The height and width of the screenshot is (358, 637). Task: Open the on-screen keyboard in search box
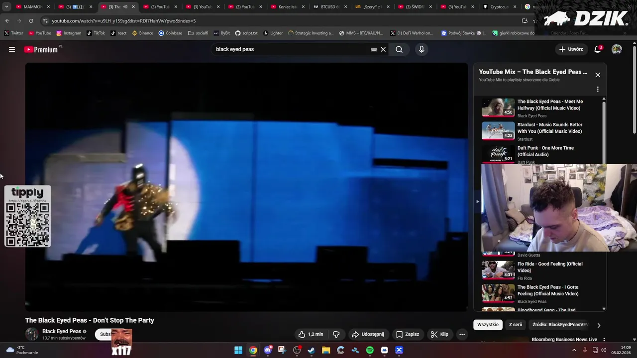pos(374,49)
